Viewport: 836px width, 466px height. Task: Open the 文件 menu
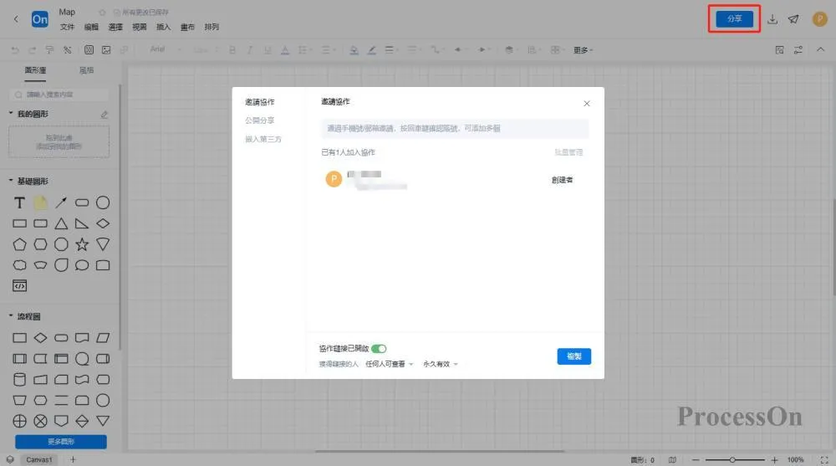coord(67,27)
